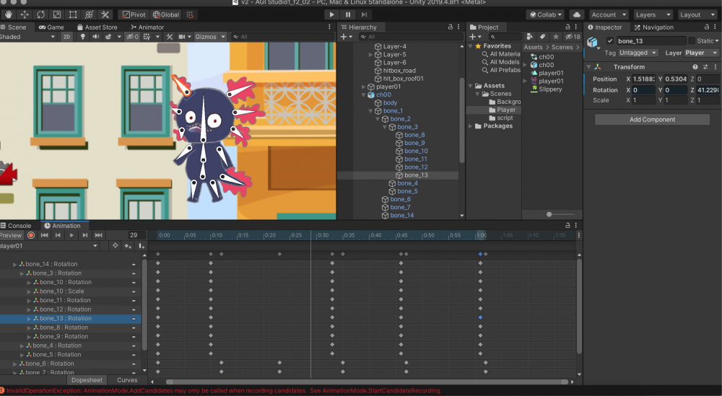The height and width of the screenshot is (396, 722).
Task: Go to previous animation keyframe
Action: point(58,235)
